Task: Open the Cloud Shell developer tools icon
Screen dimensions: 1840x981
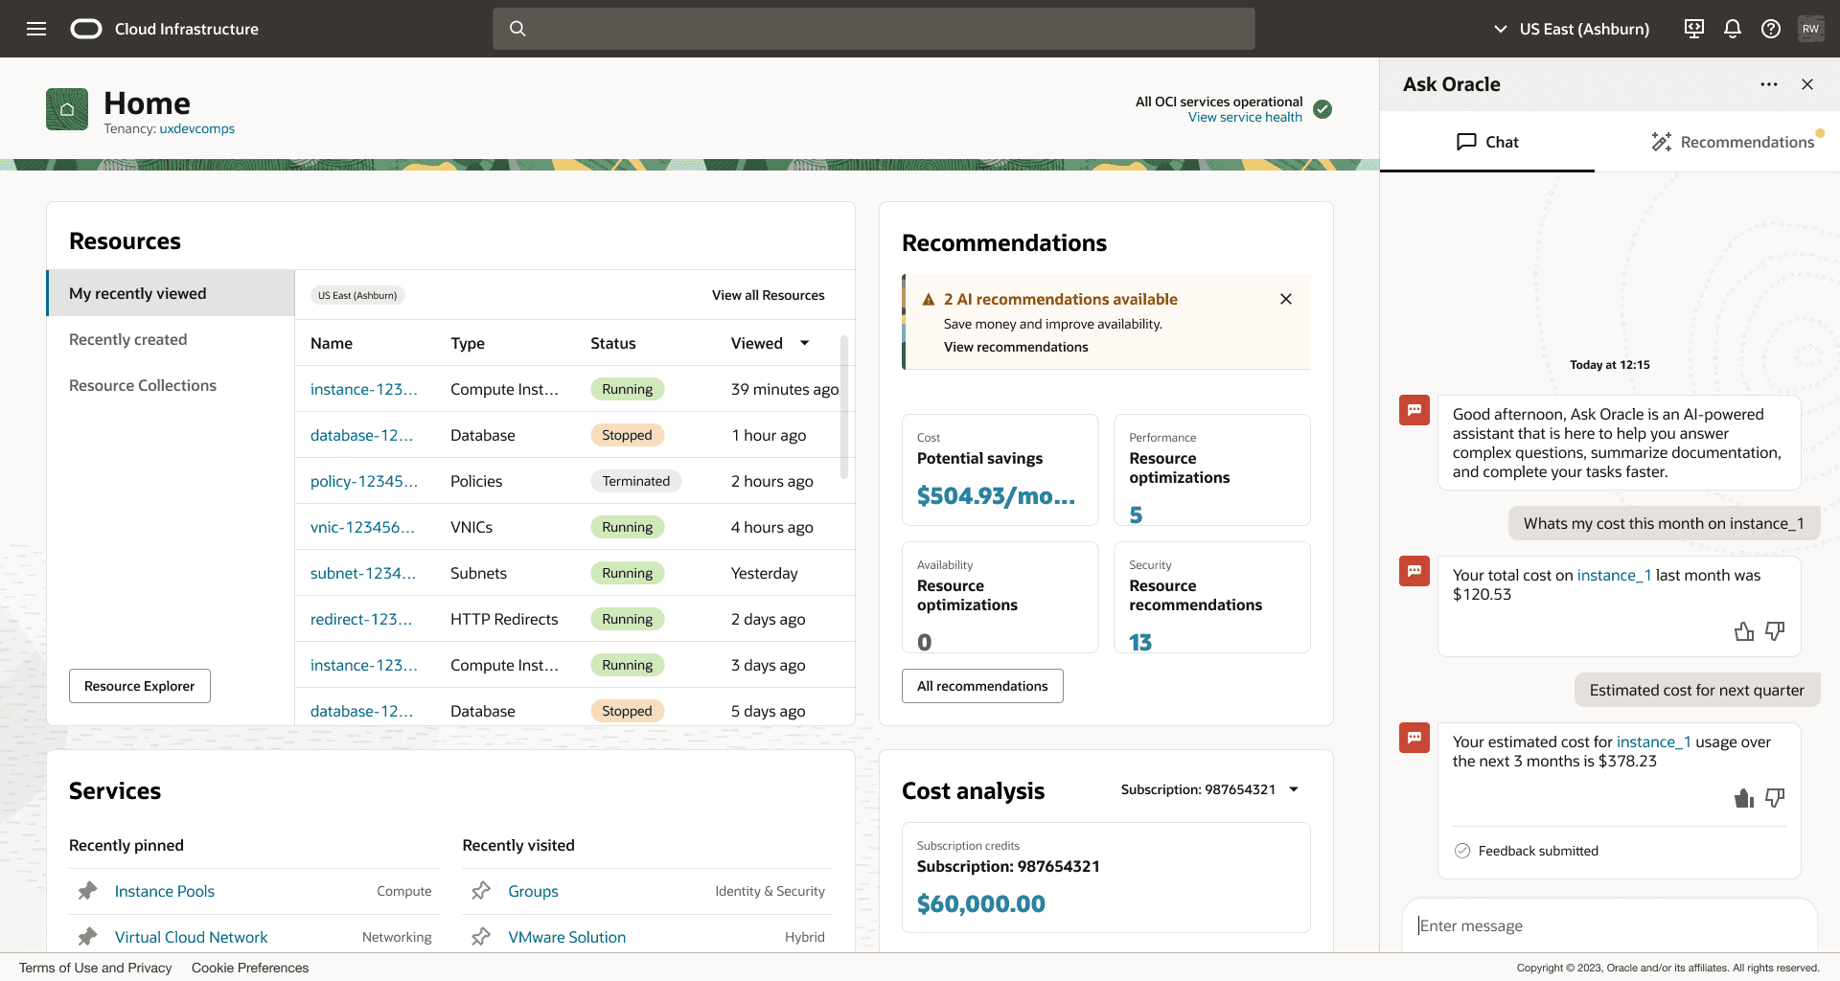Action: coord(1694,29)
